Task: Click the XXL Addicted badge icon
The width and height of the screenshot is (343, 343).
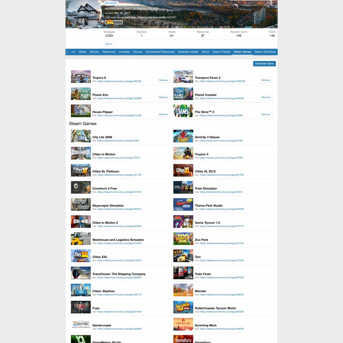Action: pyautogui.click(x=114, y=22)
